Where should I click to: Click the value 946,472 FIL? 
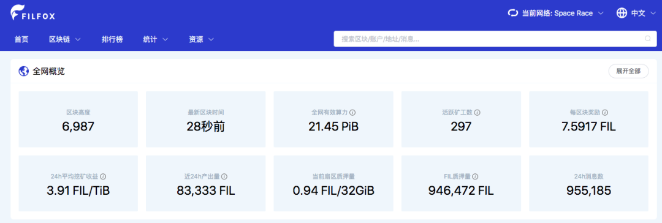click(x=461, y=191)
